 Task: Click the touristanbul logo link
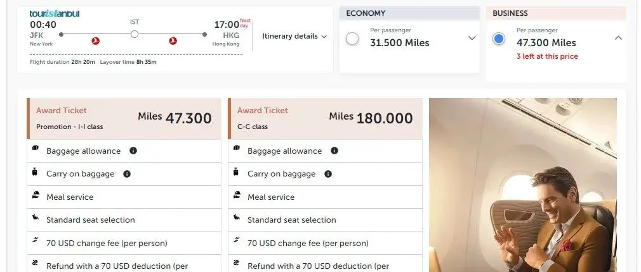click(55, 14)
